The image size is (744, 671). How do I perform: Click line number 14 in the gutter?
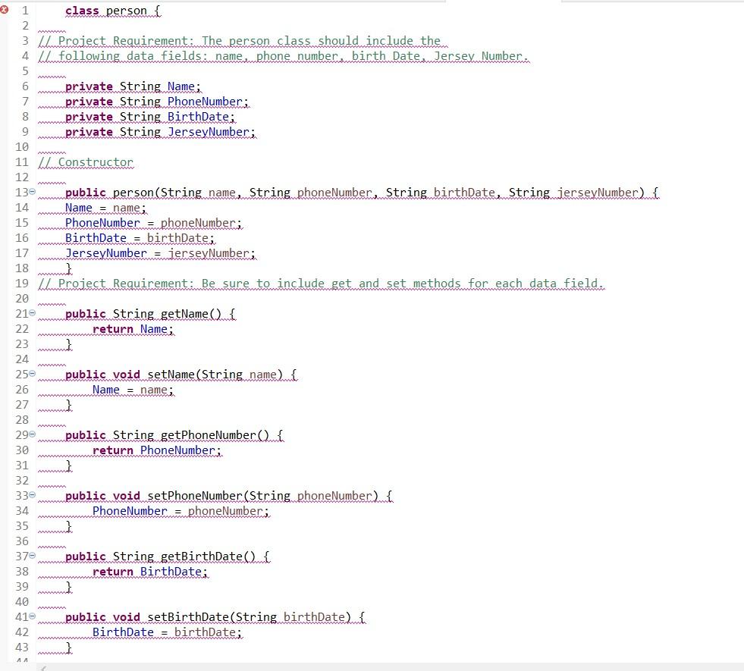coord(21,207)
